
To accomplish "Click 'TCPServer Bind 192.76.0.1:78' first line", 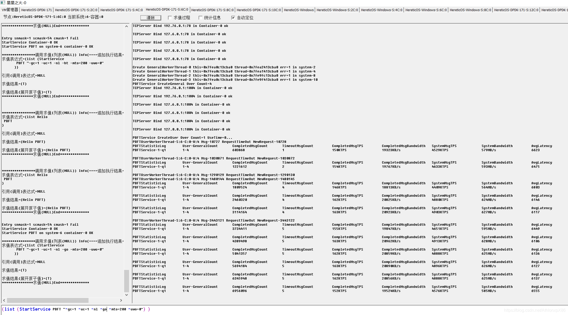I will [180, 26].
